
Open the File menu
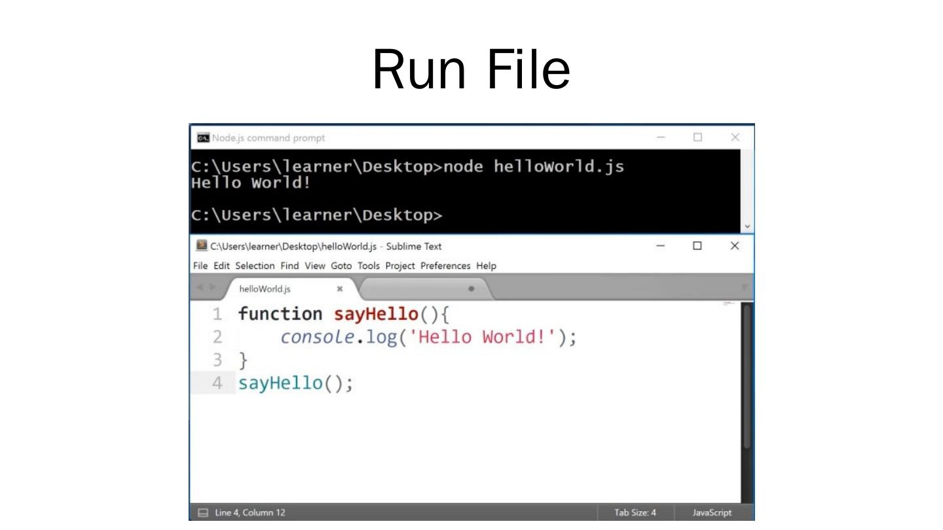(x=200, y=266)
